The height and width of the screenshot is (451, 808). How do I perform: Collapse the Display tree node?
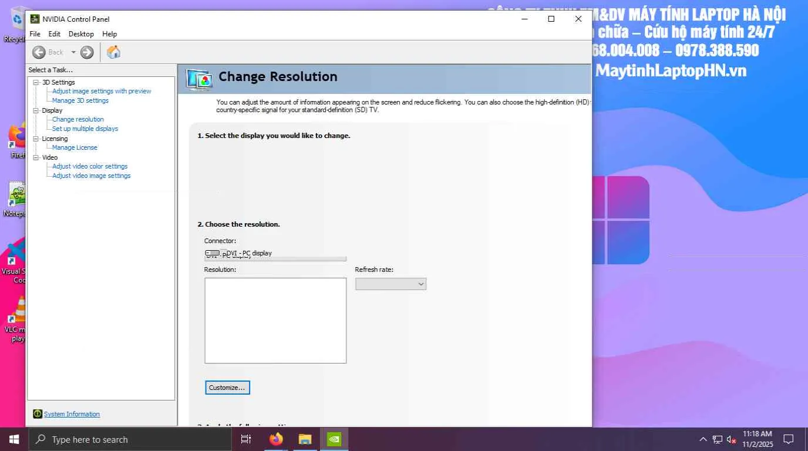tap(36, 110)
